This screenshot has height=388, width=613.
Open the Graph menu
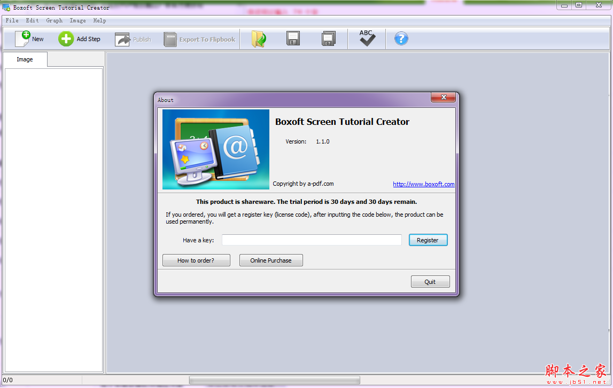point(54,20)
